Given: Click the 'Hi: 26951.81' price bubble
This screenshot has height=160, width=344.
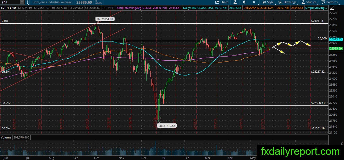Looking at the screenshot, I should pyautogui.click(x=105, y=19).
